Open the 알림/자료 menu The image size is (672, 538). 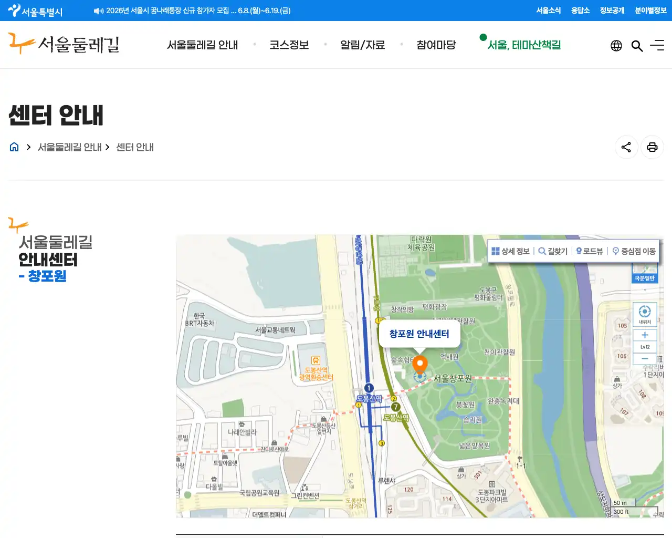[363, 45]
